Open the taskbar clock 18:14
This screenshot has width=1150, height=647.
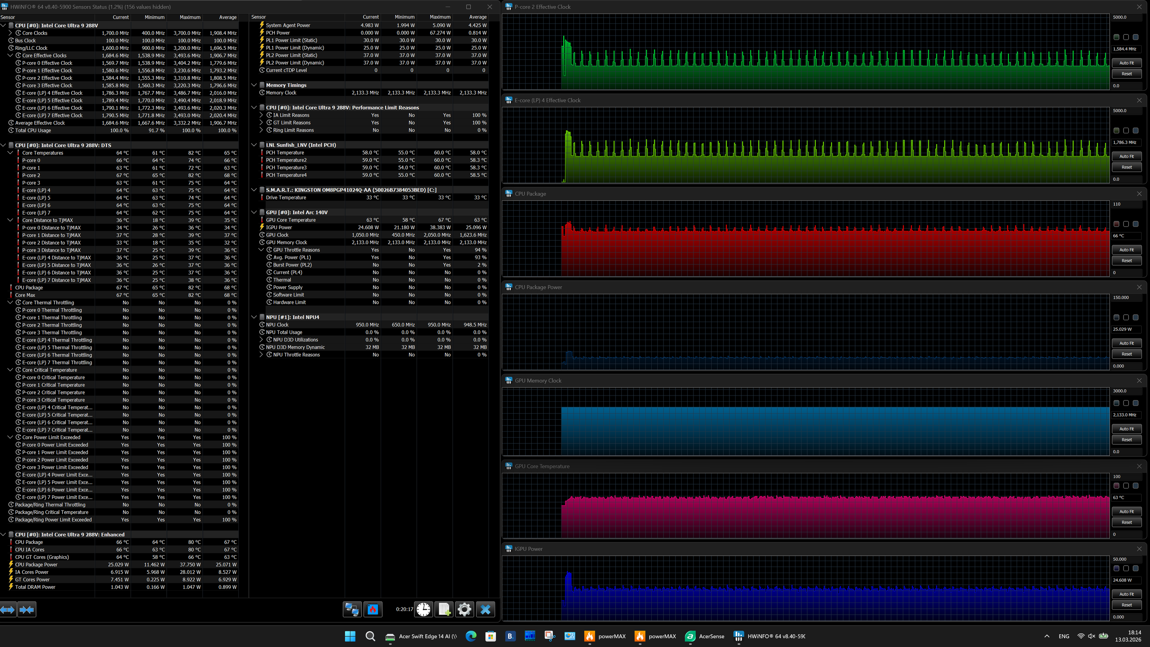click(1128, 636)
